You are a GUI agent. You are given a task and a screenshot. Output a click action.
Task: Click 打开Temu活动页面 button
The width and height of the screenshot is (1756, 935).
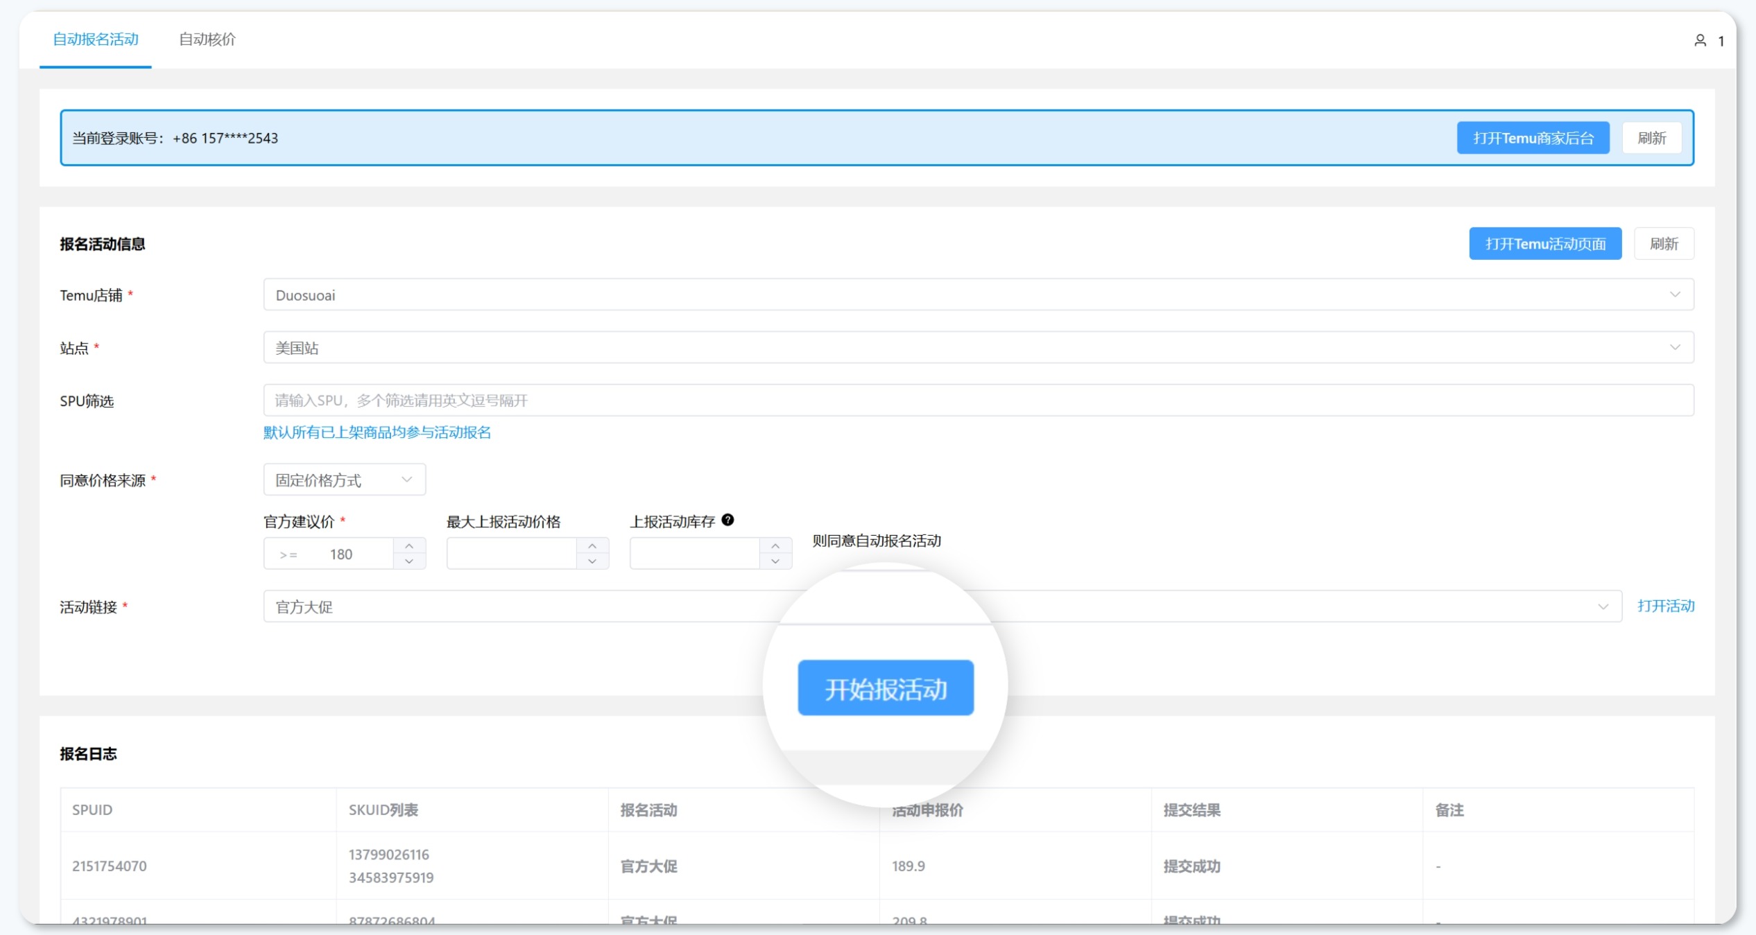pos(1545,244)
